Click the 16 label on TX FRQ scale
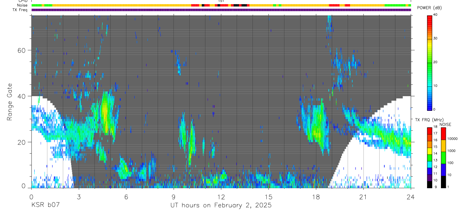462x213 pixels. click(435, 140)
